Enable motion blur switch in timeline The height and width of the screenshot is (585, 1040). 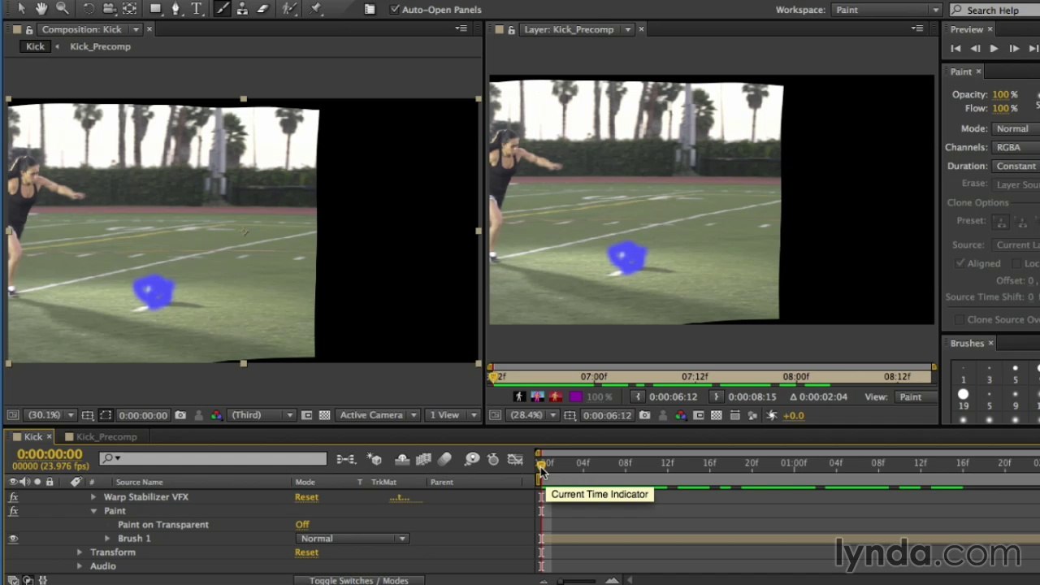(444, 460)
